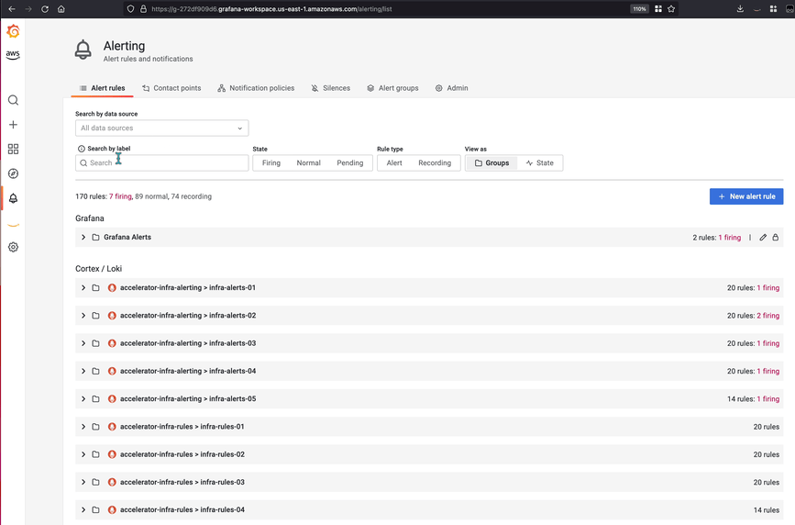Expand the infra-rules-03 group
The image size is (795, 525).
click(83, 483)
